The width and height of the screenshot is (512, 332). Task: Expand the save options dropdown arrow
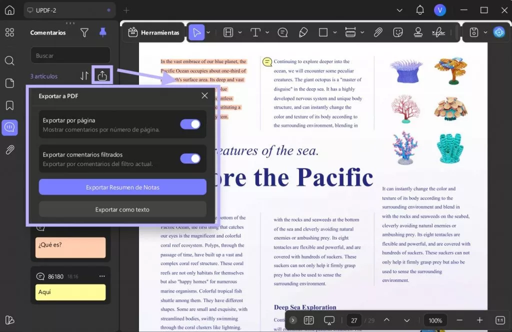click(485, 32)
